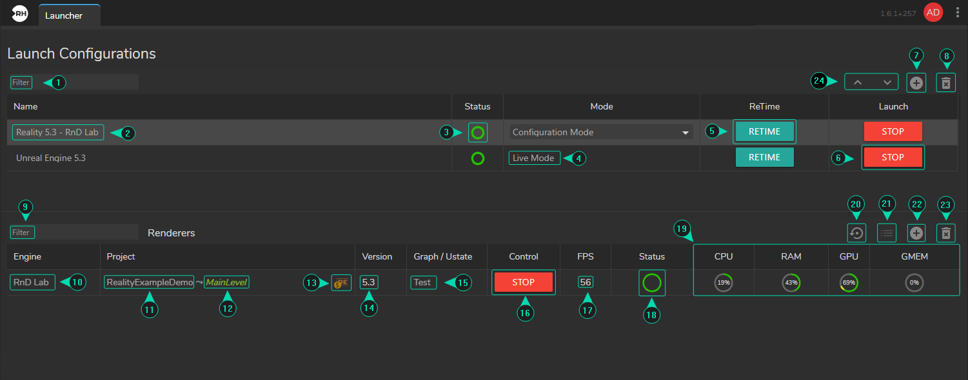The image size is (968, 380).
Task: Open the renderers list view icon
Action: [x=887, y=233]
